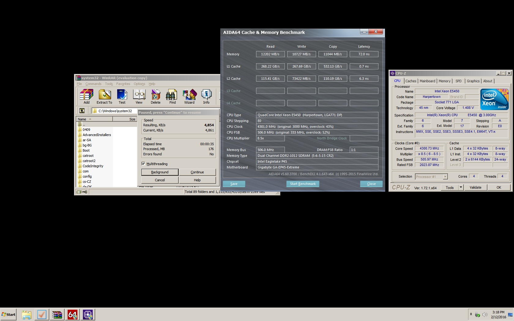
Task: Click the network tray icon
Action: [x=477, y=315]
